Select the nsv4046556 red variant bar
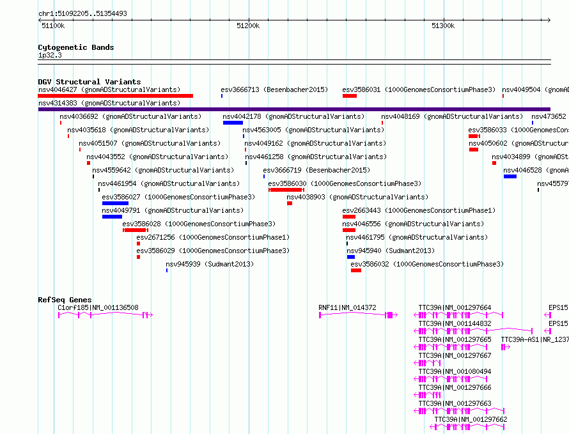Screen dimensions: 569x434 coord(348,230)
